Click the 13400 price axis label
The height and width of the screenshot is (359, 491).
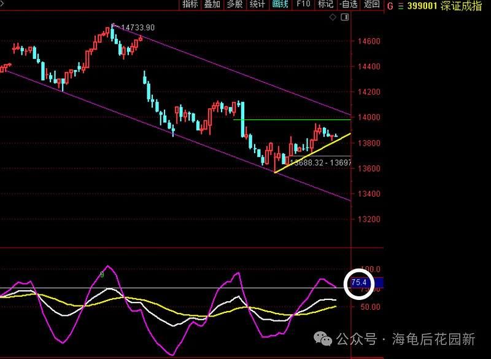coord(369,194)
